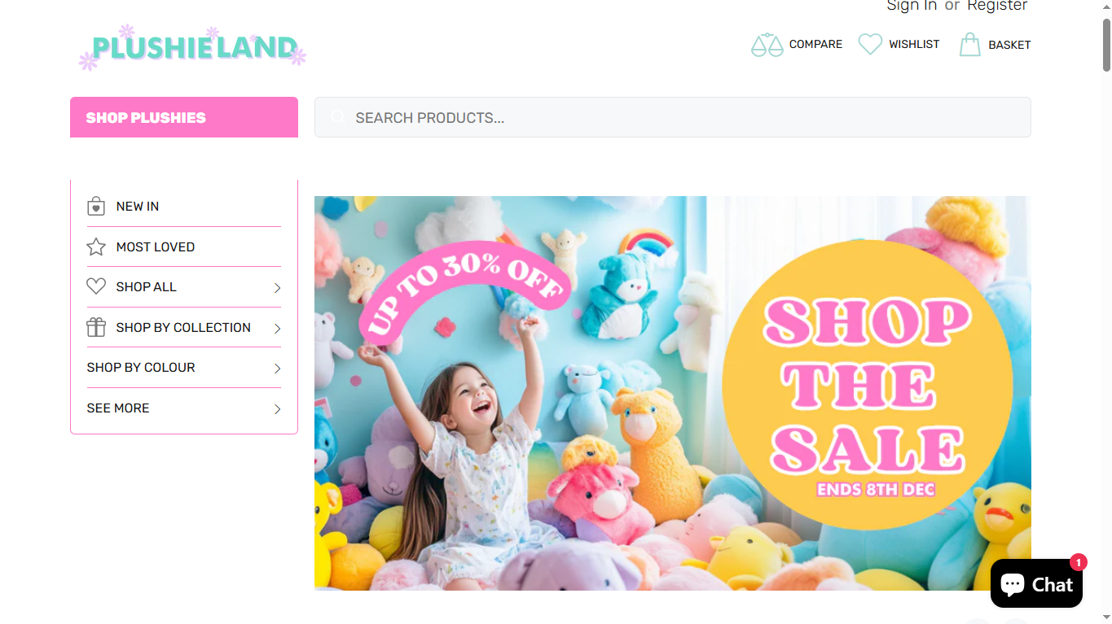Click the Wishlist heart icon
The width and height of the screenshot is (1112, 624).
(870, 44)
